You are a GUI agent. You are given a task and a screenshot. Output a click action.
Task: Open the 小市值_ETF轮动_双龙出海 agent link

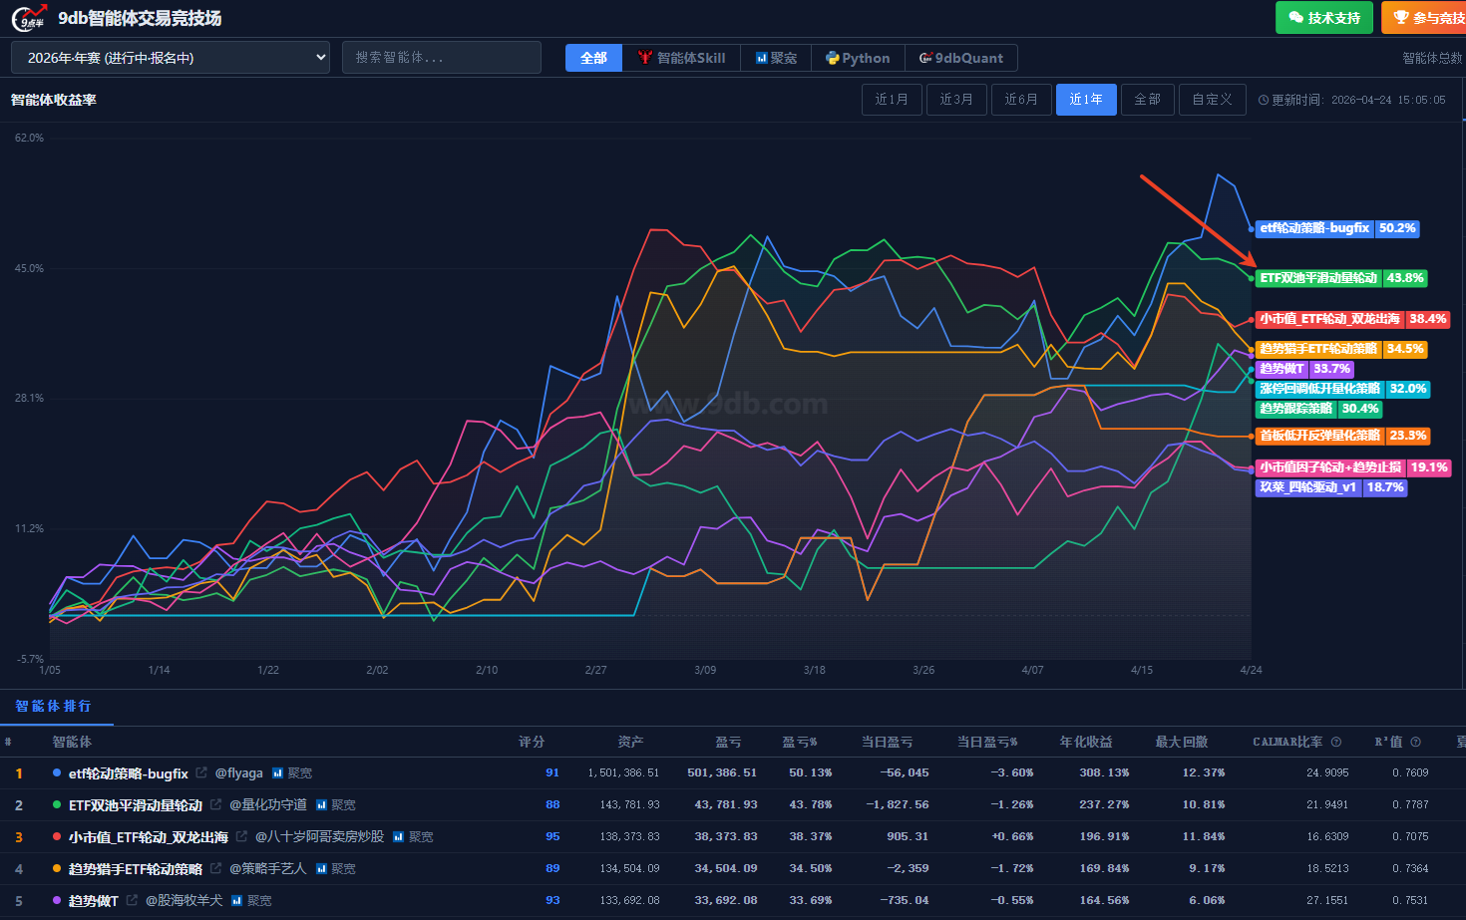click(x=149, y=837)
